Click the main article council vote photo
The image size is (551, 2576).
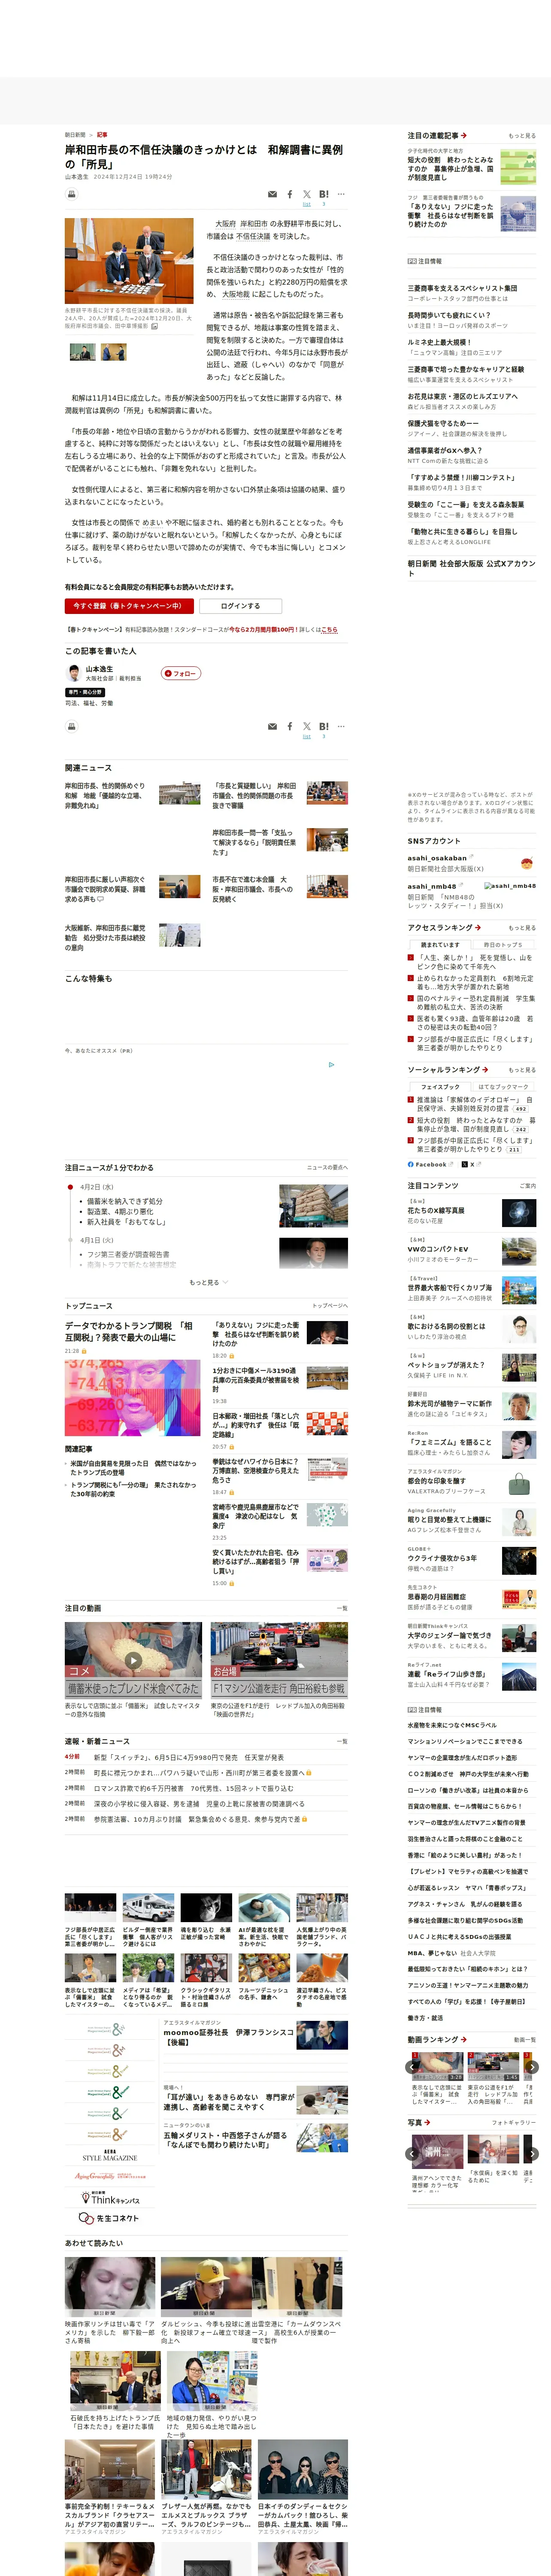(x=129, y=260)
